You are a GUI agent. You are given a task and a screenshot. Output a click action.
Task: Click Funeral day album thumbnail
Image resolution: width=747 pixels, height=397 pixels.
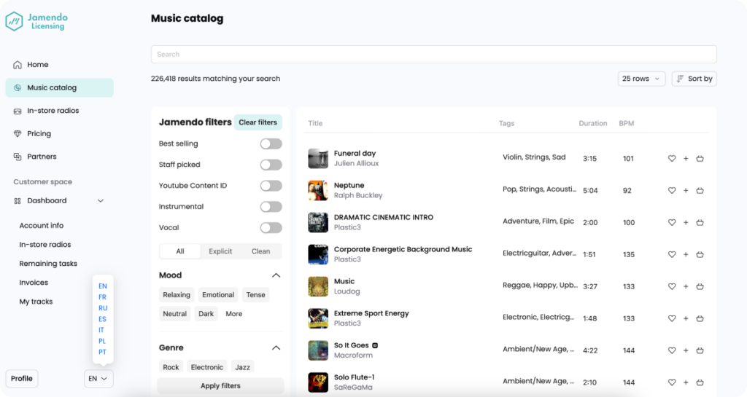point(318,158)
